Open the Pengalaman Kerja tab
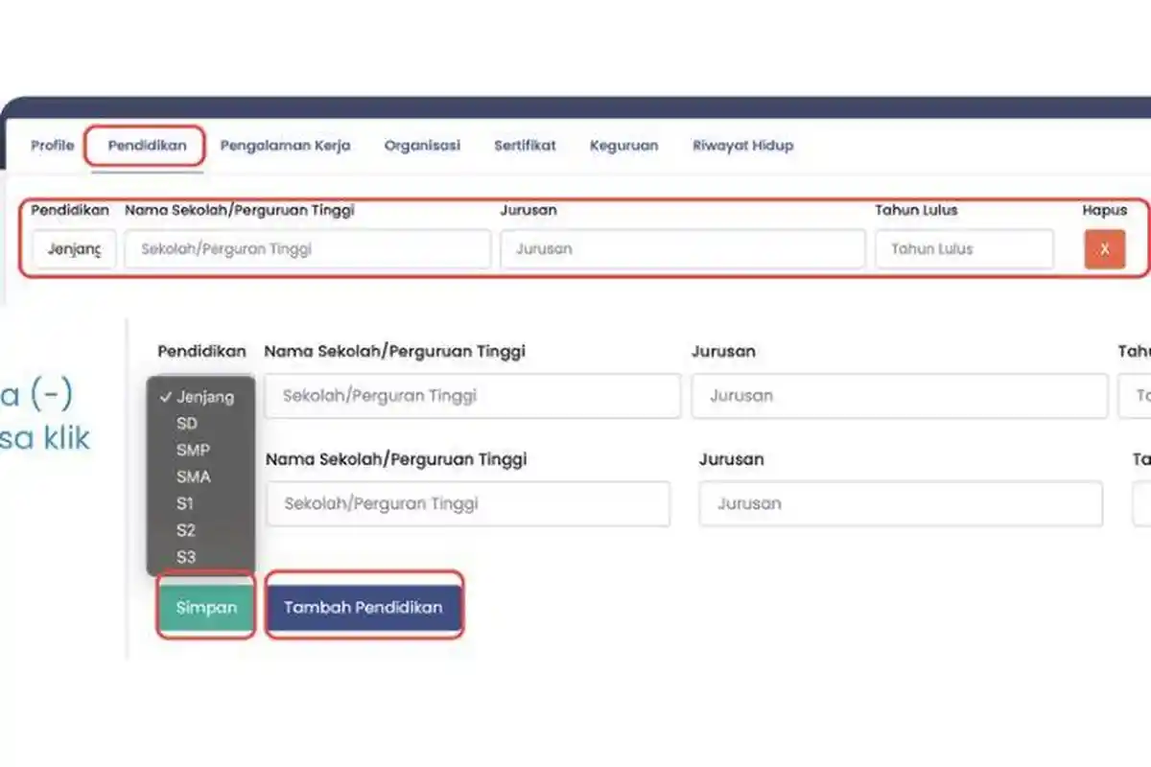The image size is (1151, 767). tap(285, 146)
